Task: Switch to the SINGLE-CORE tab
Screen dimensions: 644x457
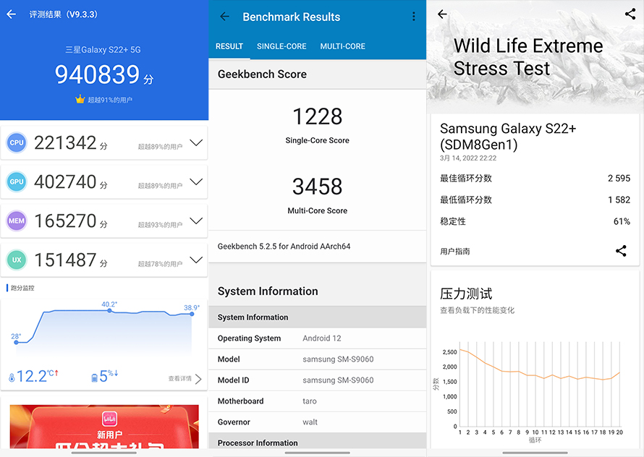Action: (x=281, y=46)
